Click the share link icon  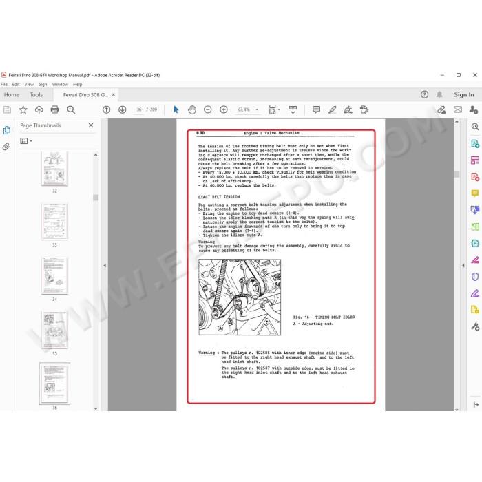442,109
